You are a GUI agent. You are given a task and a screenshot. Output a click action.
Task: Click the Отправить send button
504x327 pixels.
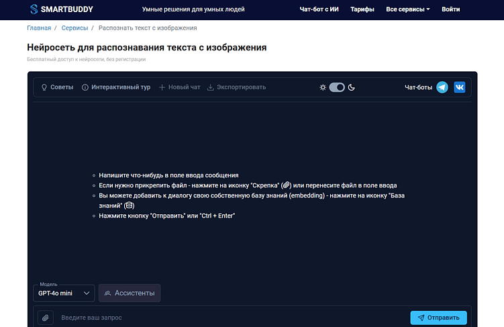click(438, 318)
